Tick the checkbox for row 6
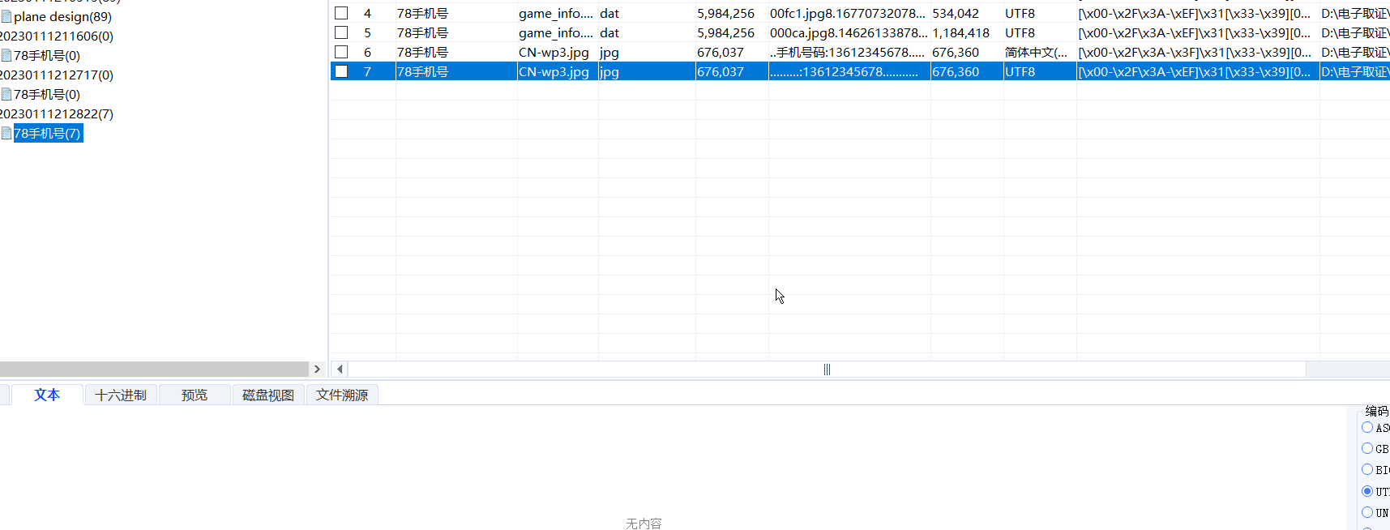 pyautogui.click(x=341, y=52)
